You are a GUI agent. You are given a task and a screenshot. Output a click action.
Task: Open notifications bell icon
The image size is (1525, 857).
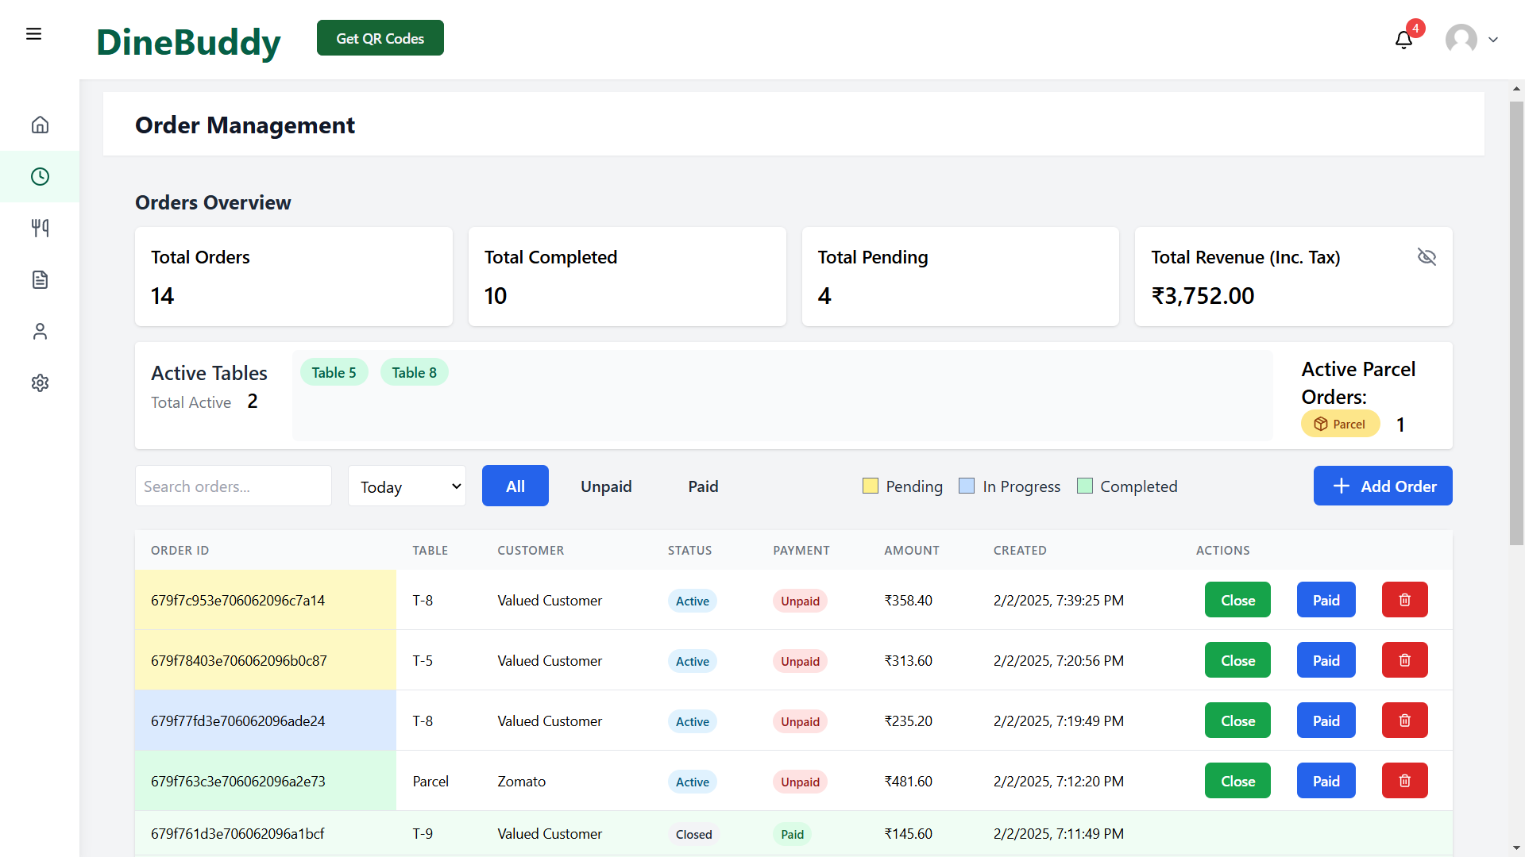(x=1403, y=40)
